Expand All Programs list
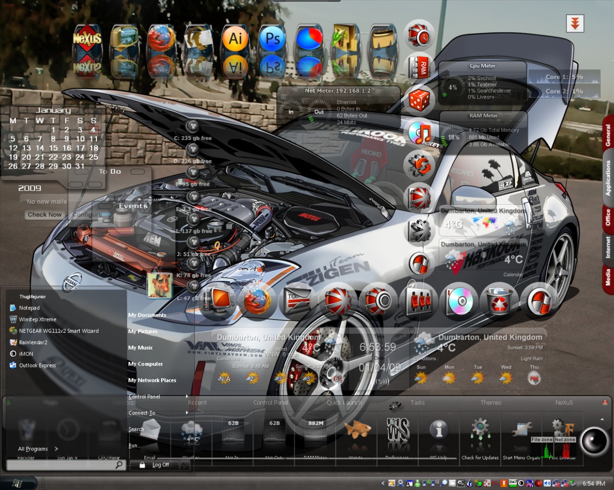The image size is (614, 490). [38, 449]
